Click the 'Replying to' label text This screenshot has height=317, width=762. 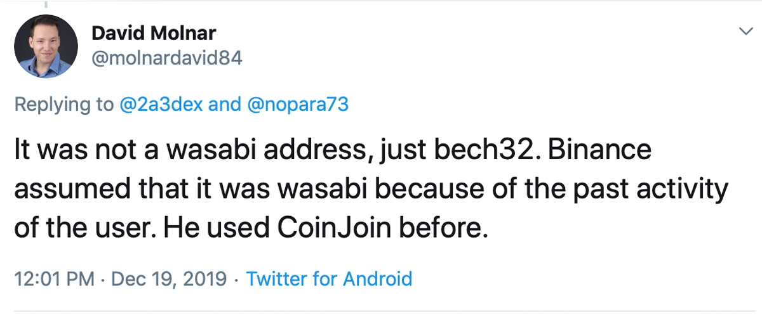pos(63,104)
